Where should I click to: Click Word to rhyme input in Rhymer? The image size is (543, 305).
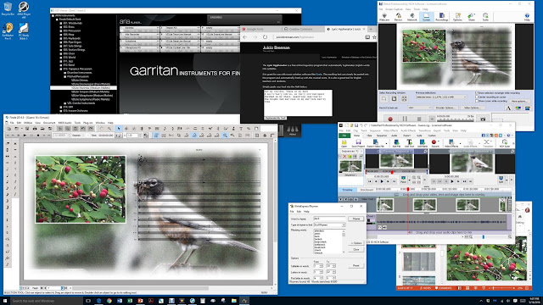(x=329, y=219)
